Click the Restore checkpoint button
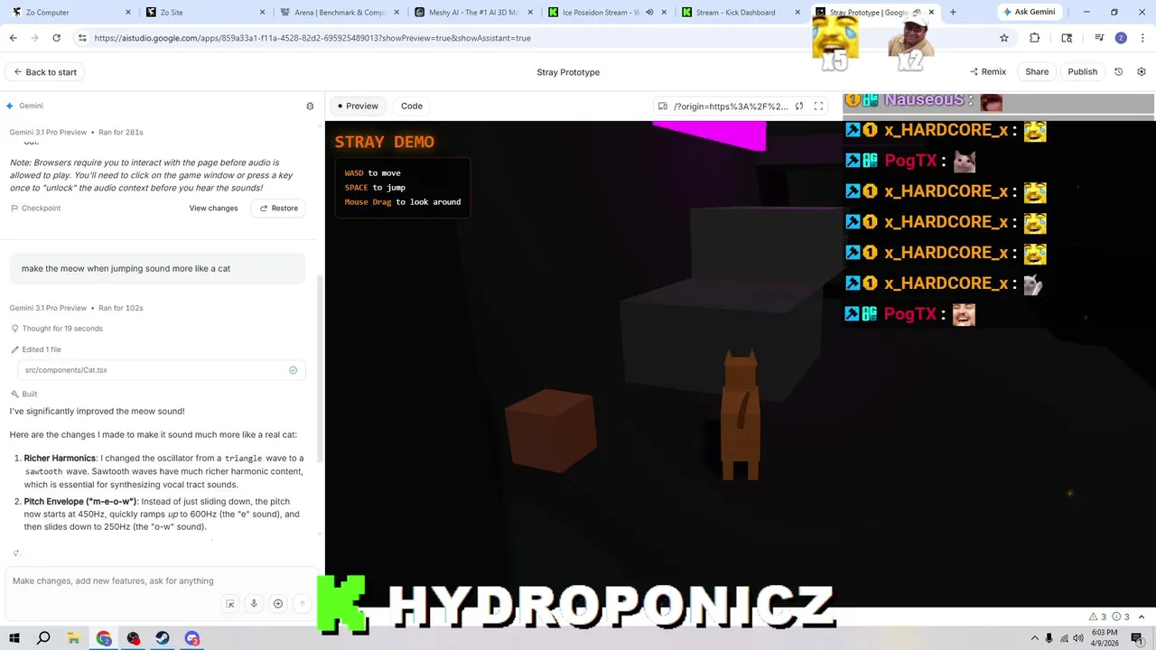 278,209
